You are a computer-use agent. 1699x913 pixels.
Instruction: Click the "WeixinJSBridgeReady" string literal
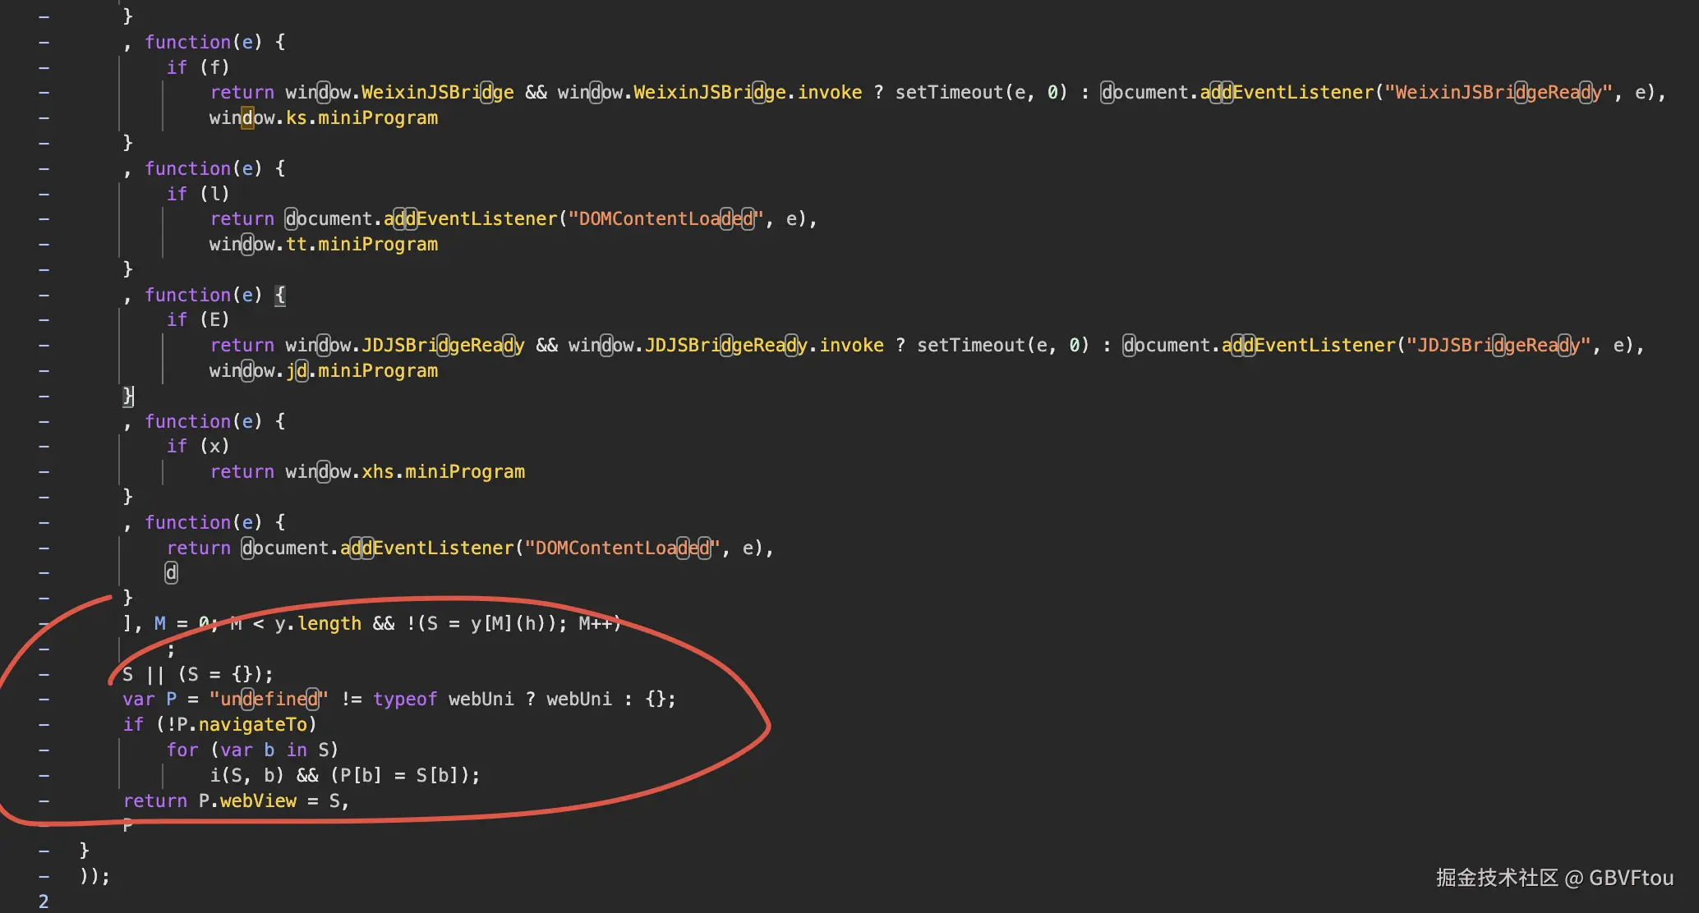coord(1498,92)
